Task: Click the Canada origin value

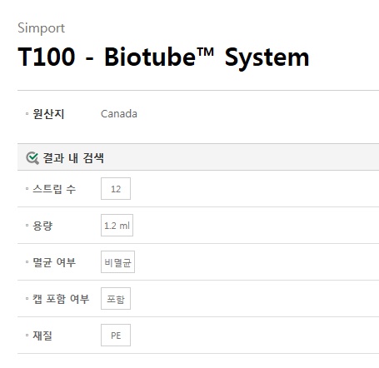Action: tap(119, 114)
